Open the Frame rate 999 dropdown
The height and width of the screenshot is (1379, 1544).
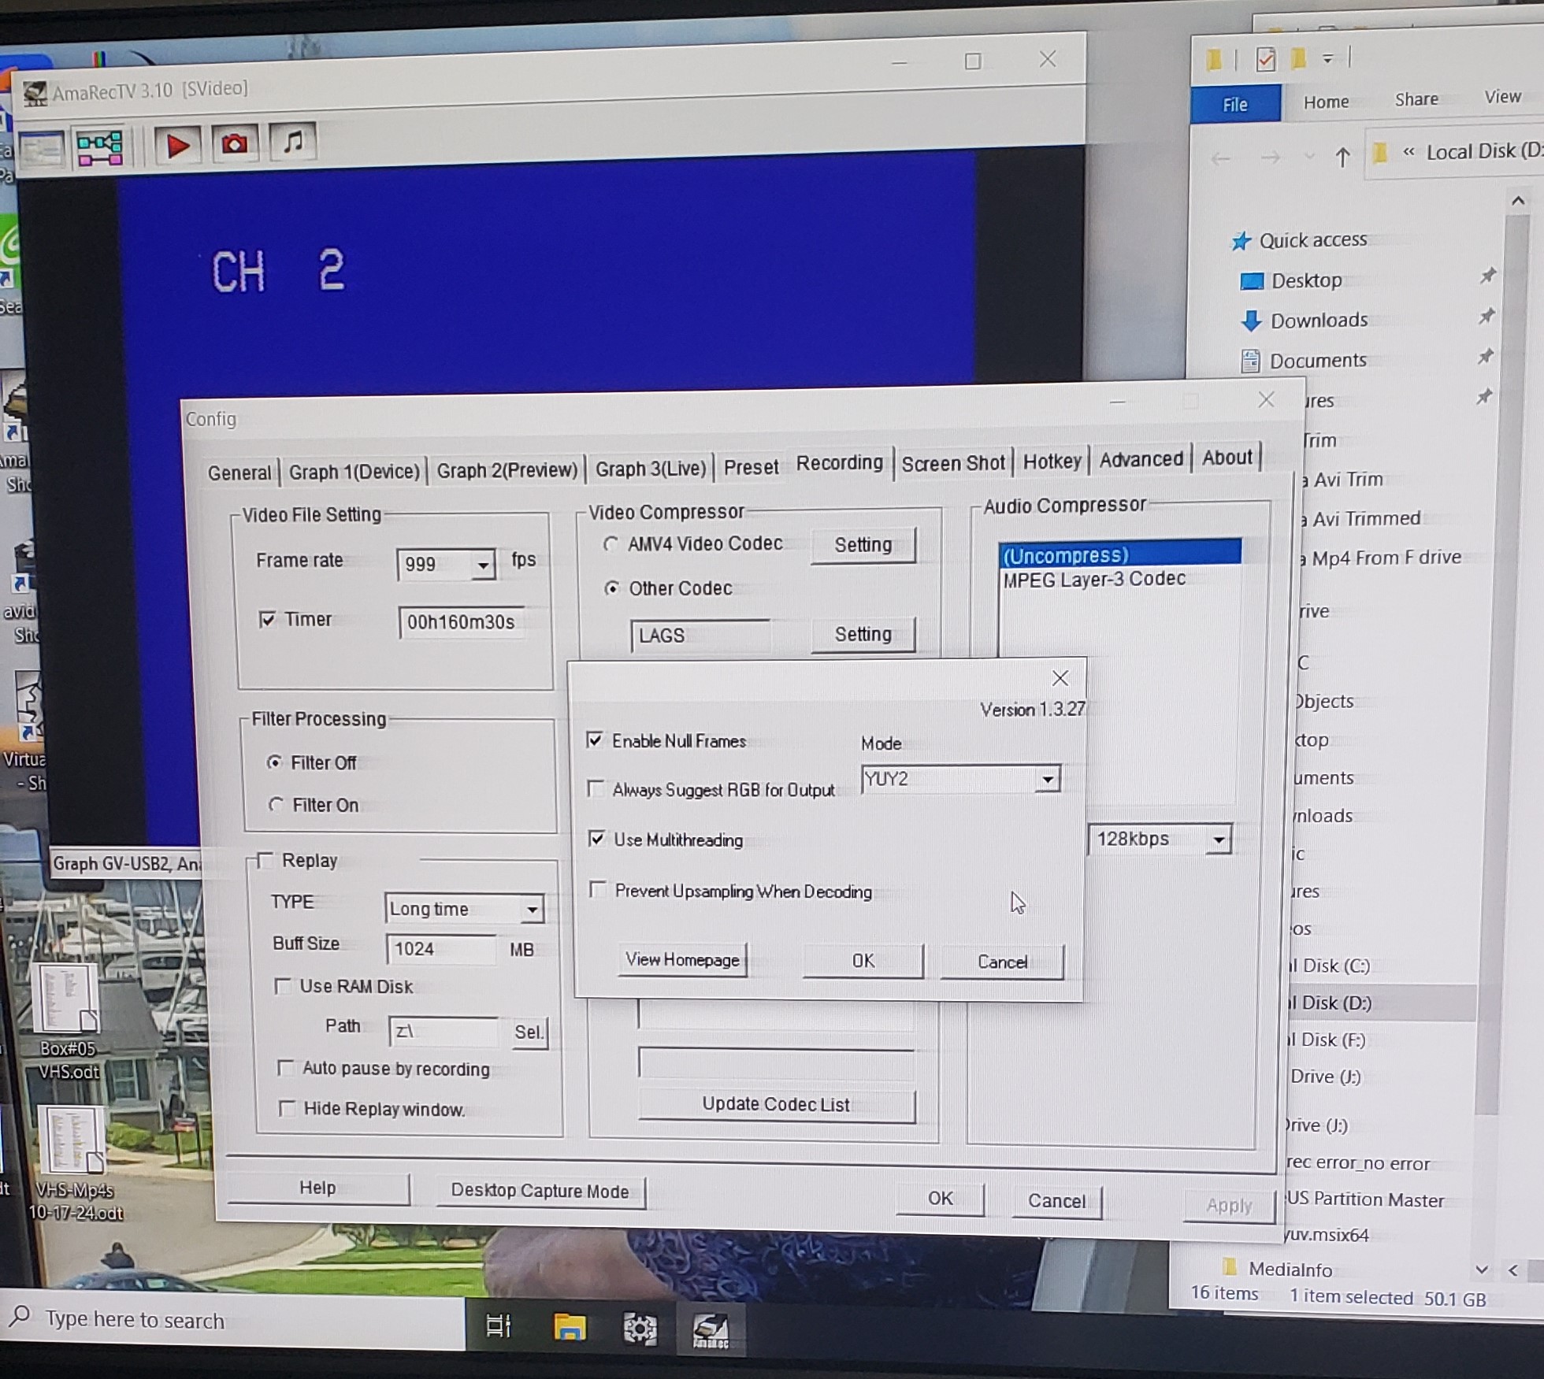tap(483, 565)
